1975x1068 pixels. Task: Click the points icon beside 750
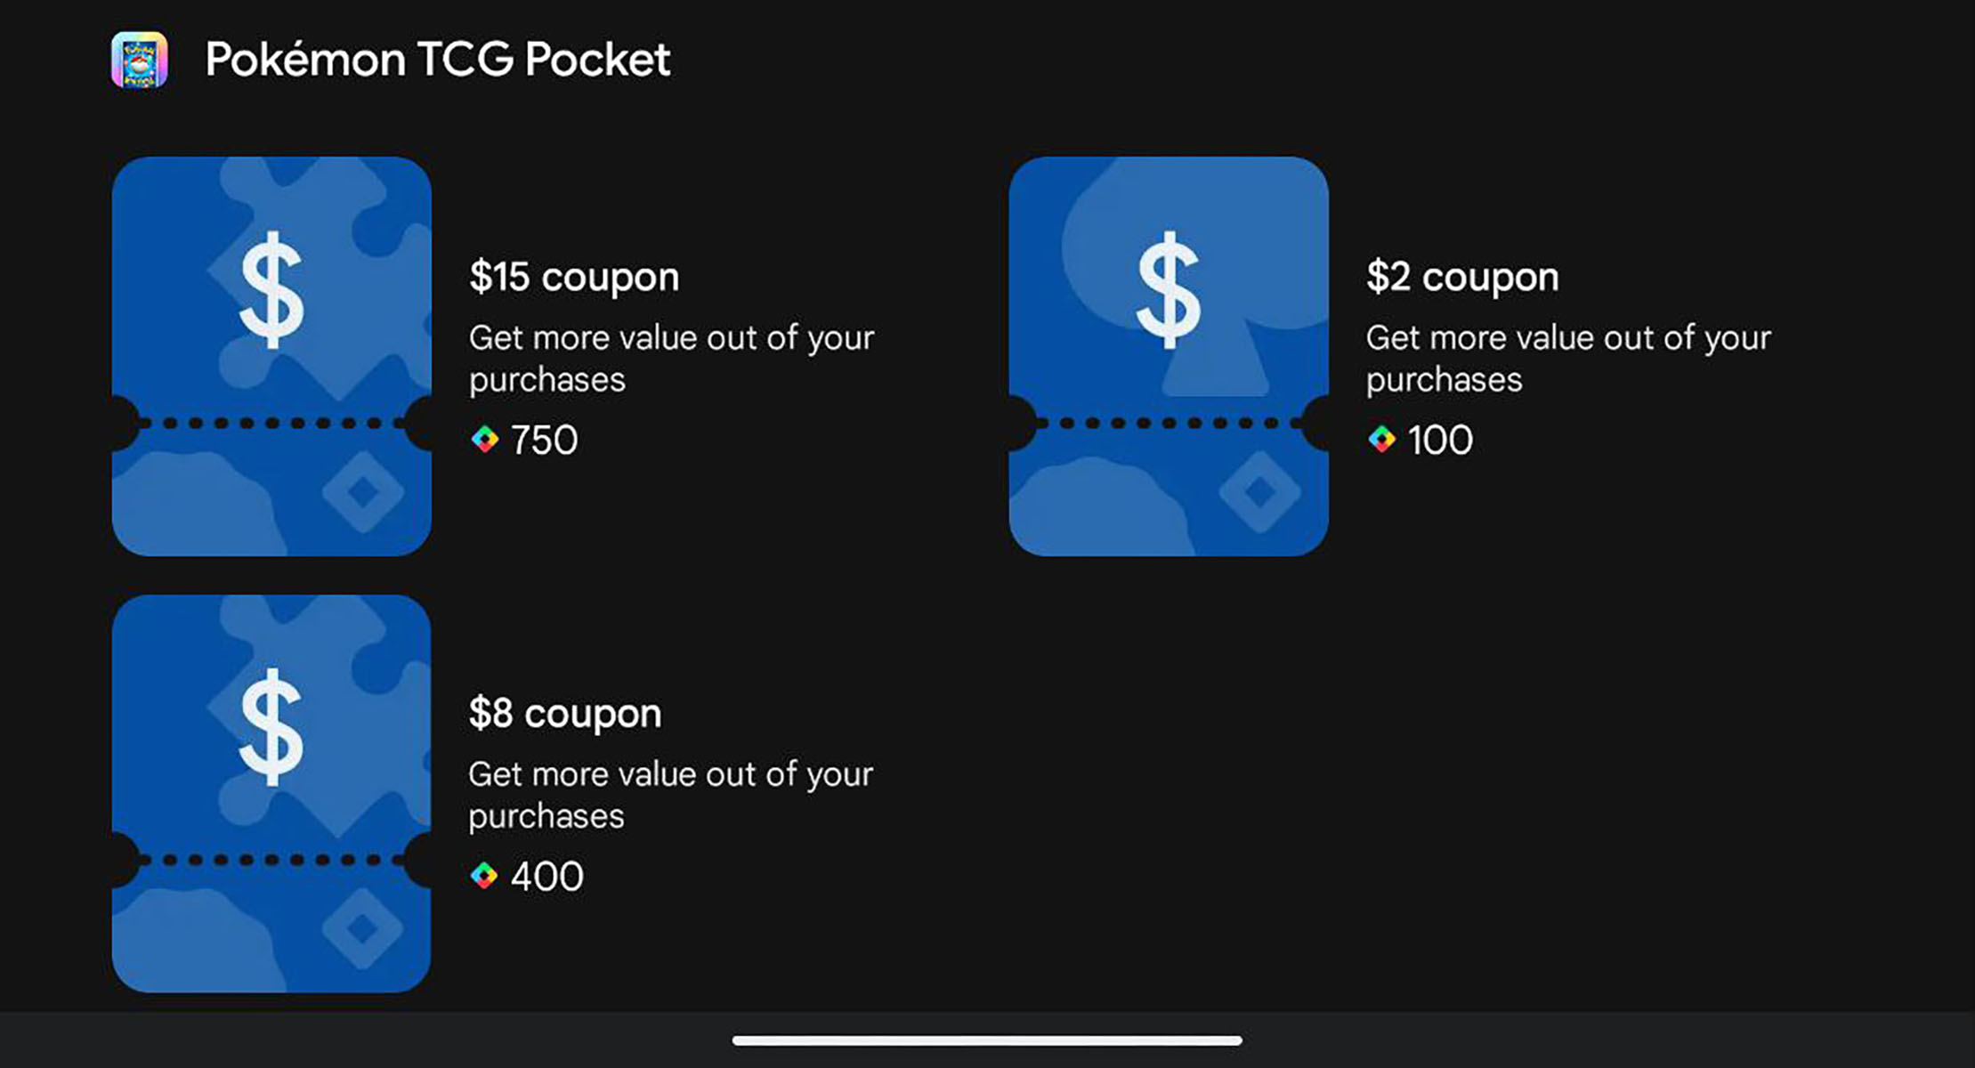click(x=485, y=440)
